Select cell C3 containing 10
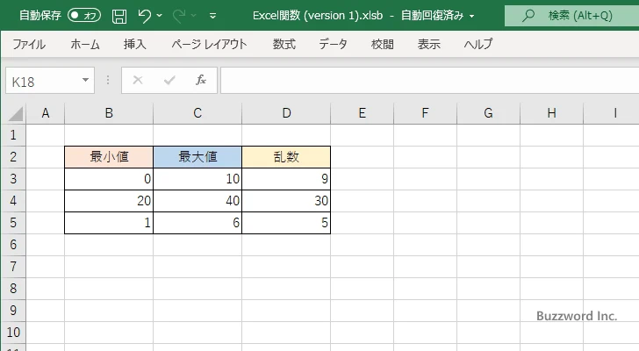The height and width of the screenshot is (351, 639). click(197, 179)
